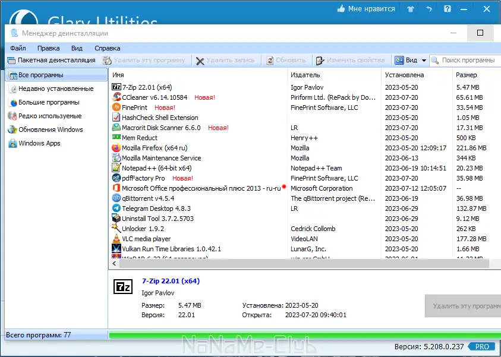Click the Vulkan Run Time Libraries icon
This screenshot has height=357, width=501.
(116, 249)
